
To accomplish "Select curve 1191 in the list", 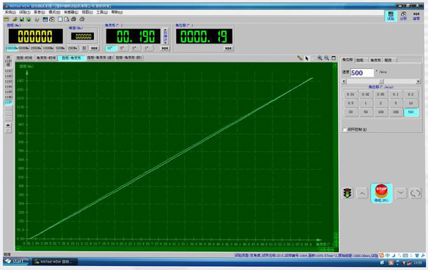I will click(x=8, y=71).
